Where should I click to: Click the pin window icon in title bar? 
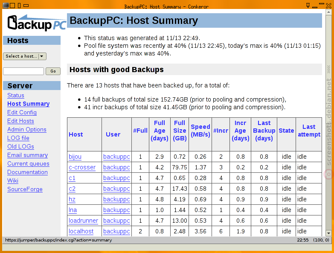[308, 6]
